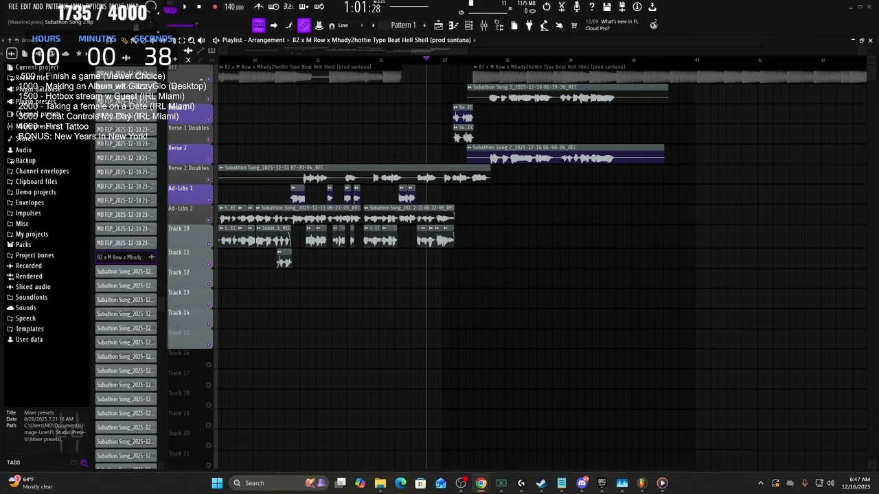This screenshot has width=879, height=494.
Task: Toggle the typing keyboard to piano icon
Action: [x=258, y=25]
